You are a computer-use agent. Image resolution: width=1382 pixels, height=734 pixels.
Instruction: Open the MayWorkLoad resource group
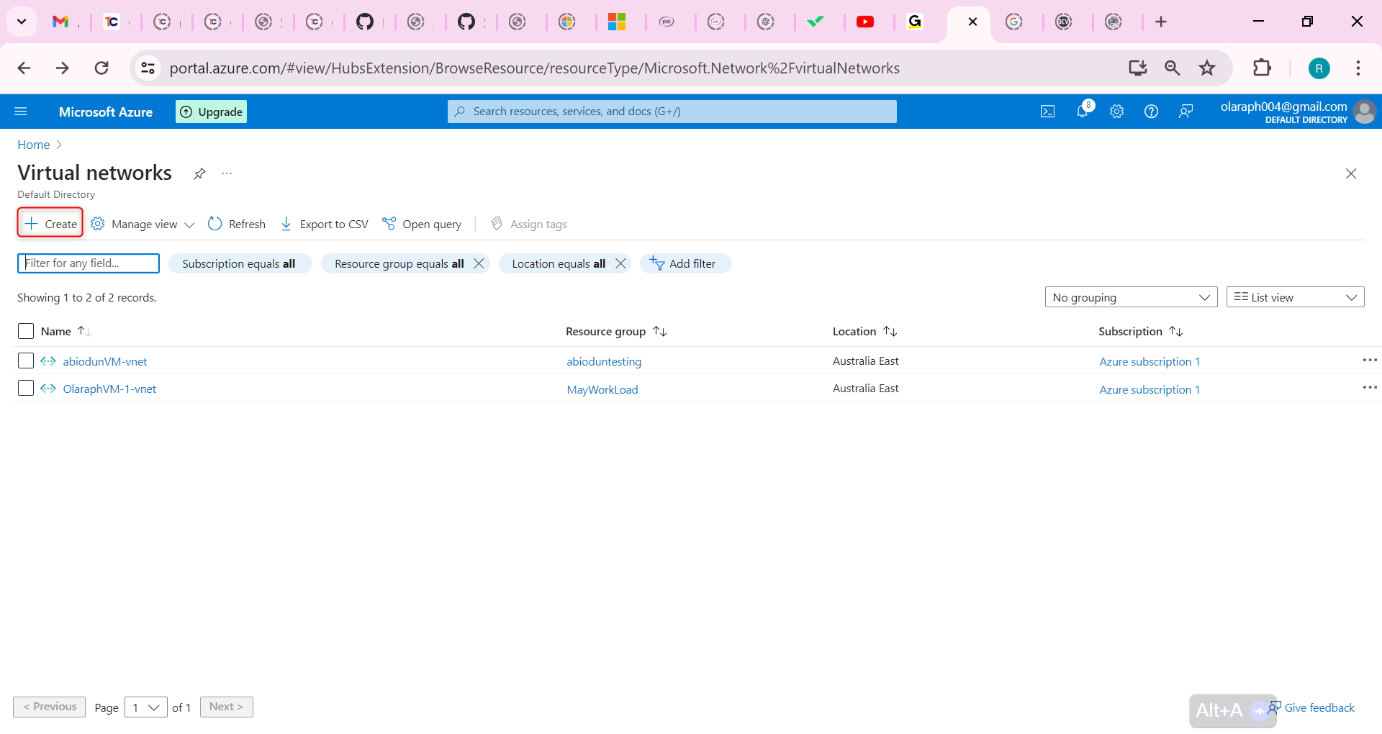click(602, 389)
